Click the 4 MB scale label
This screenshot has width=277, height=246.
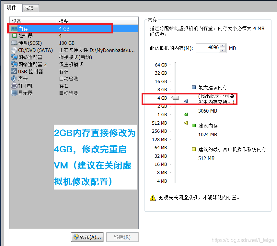[x=162, y=181]
